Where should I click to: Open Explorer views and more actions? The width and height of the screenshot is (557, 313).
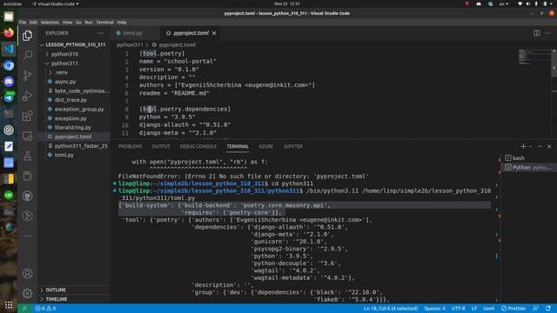pos(101,33)
